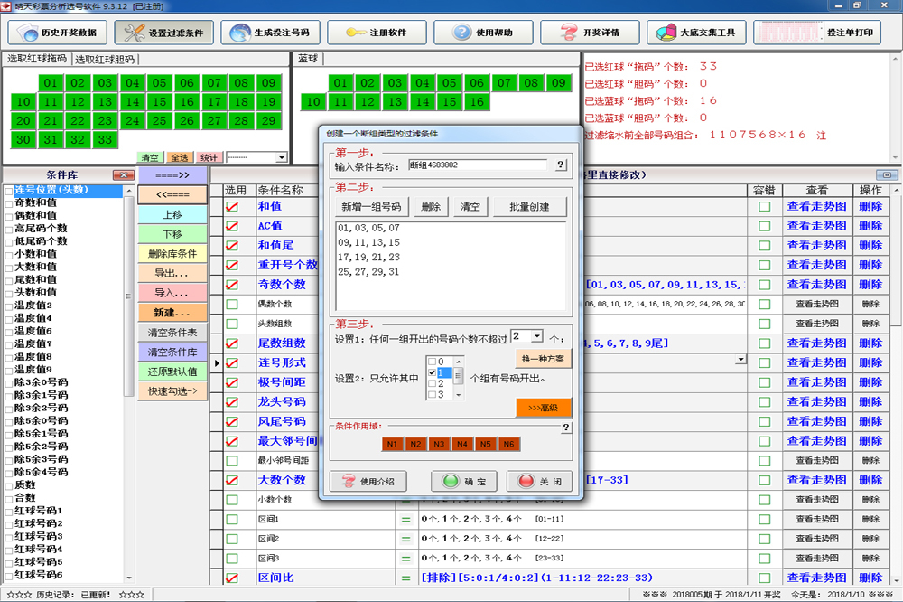Uncheck the 和值 condition checkbox
The height and width of the screenshot is (602, 903).
[232, 206]
